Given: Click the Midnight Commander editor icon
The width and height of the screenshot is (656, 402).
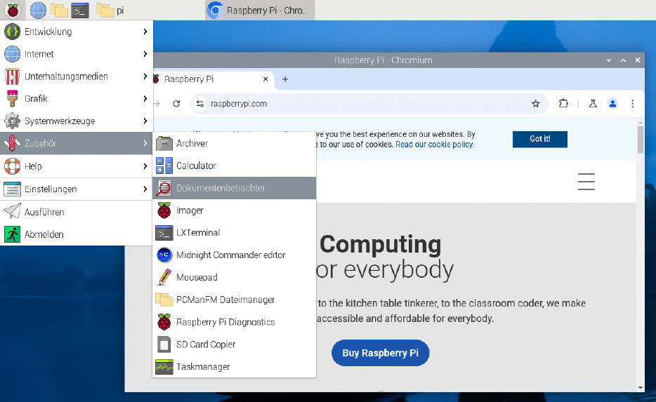Looking at the screenshot, I should tap(164, 255).
